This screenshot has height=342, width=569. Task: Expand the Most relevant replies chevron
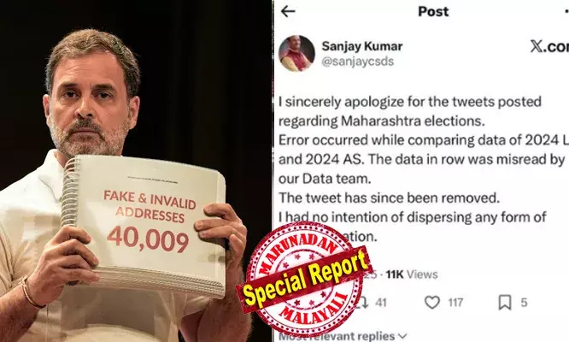coord(402,336)
